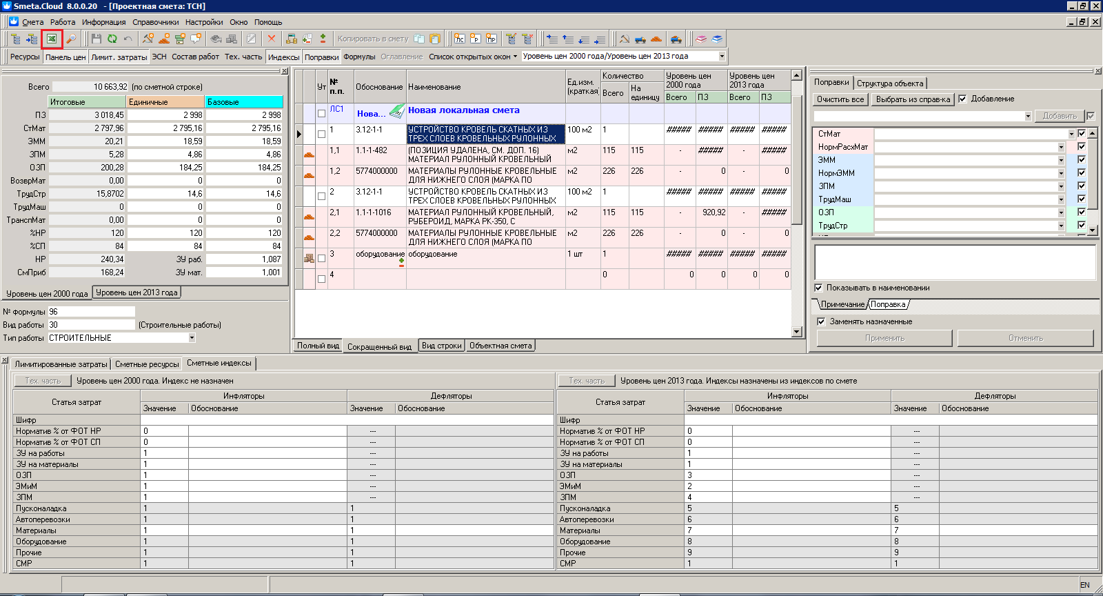Click the Вид работы input field
This screenshot has height=596, width=1103.
click(x=91, y=325)
